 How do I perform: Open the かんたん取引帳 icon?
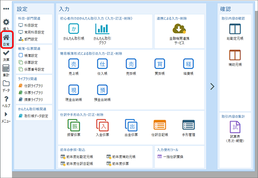[74, 29]
